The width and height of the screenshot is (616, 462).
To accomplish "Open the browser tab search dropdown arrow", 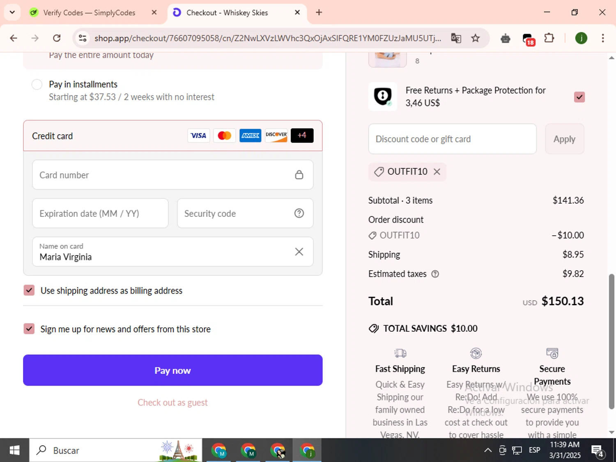I will click(x=12, y=12).
